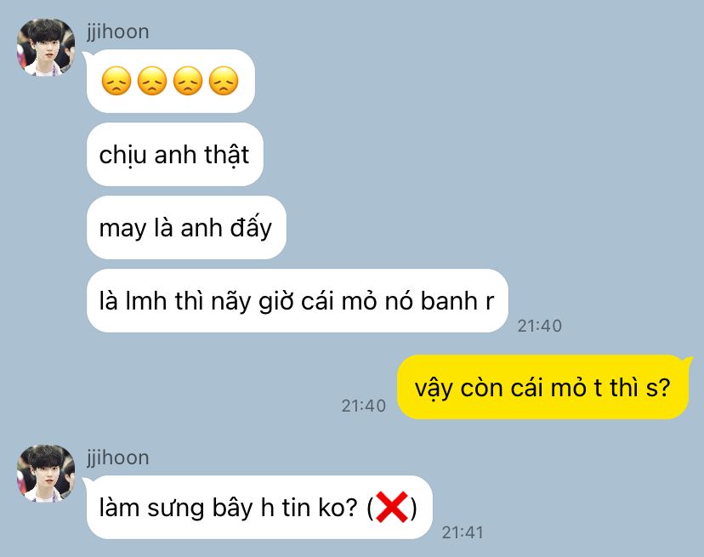Tap the top jjihoon sender name
Image resolution: width=704 pixels, height=557 pixels.
(x=118, y=32)
